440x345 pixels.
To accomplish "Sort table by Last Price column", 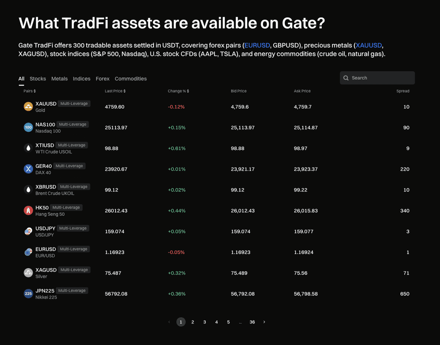I will tap(115, 91).
